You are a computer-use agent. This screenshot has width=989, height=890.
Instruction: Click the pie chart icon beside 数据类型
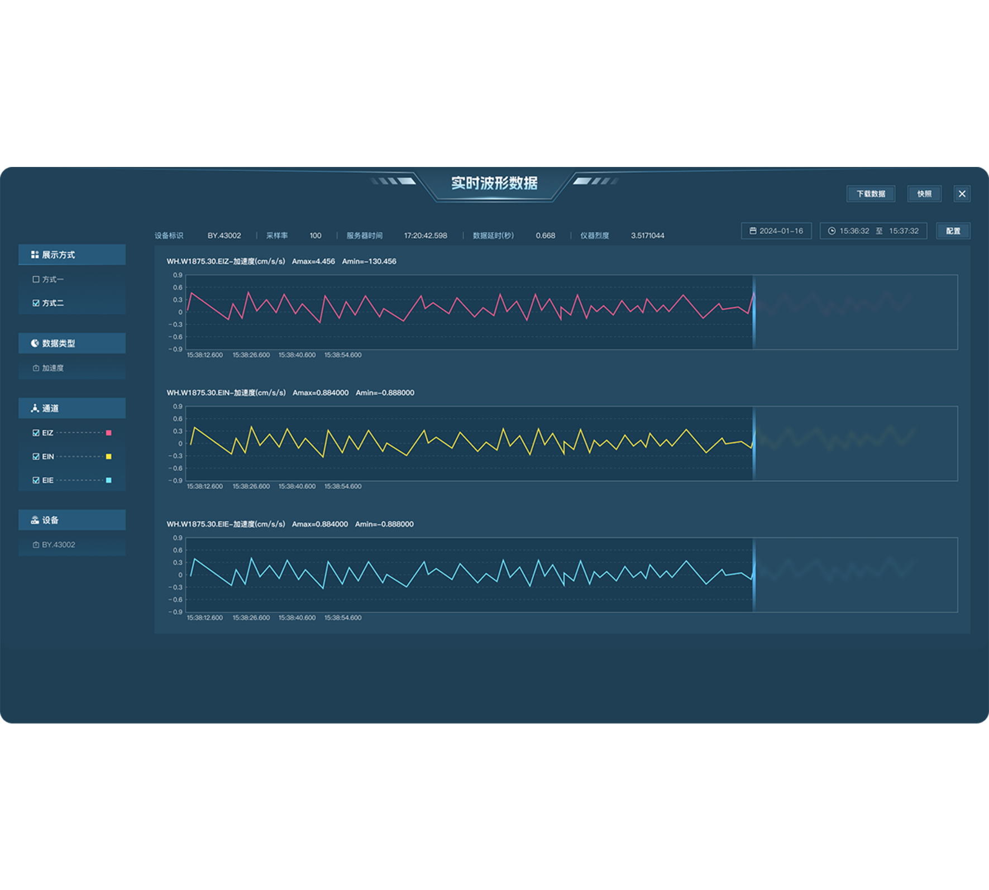[35, 343]
